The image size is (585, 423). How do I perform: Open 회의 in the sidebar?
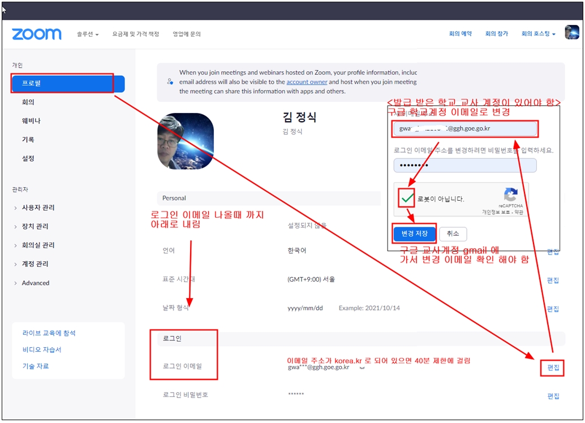pos(28,102)
